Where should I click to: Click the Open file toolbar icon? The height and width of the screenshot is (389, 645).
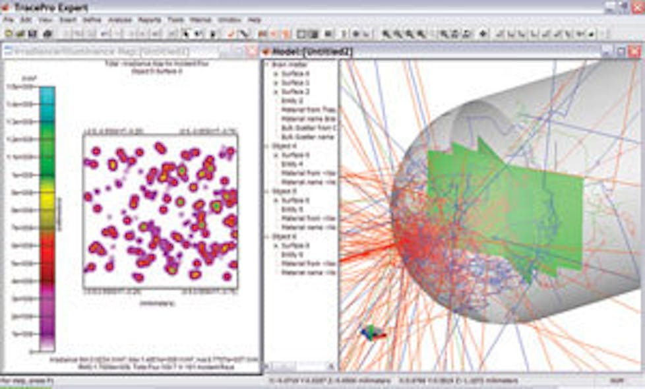[x=20, y=34]
